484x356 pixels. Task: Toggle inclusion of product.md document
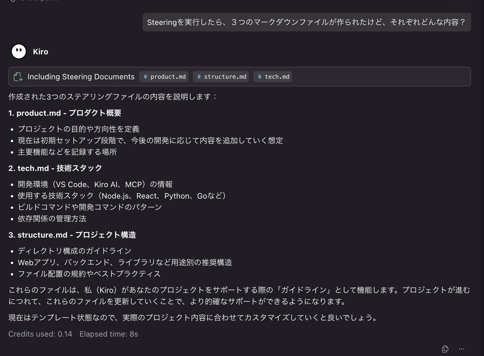[x=164, y=77]
